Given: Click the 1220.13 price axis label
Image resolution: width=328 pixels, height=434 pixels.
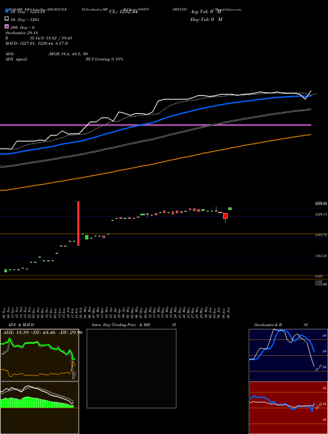Looking at the screenshot, I should pyautogui.click(x=321, y=214).
